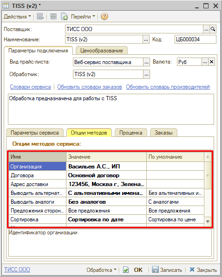Image resolution: width=222 pixels, height=277 pixels.
Task: Select the Опции методов tab
Action: (x=89, y=133)
